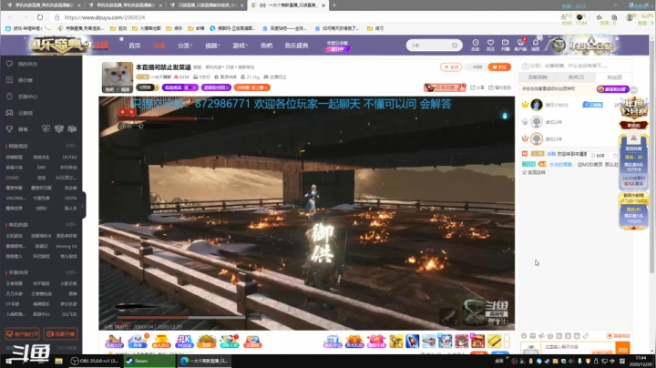Expand the 游戏 dropdown in navigation bar
The height and width of the screenshot is (368, 656).
click(240, 46)
